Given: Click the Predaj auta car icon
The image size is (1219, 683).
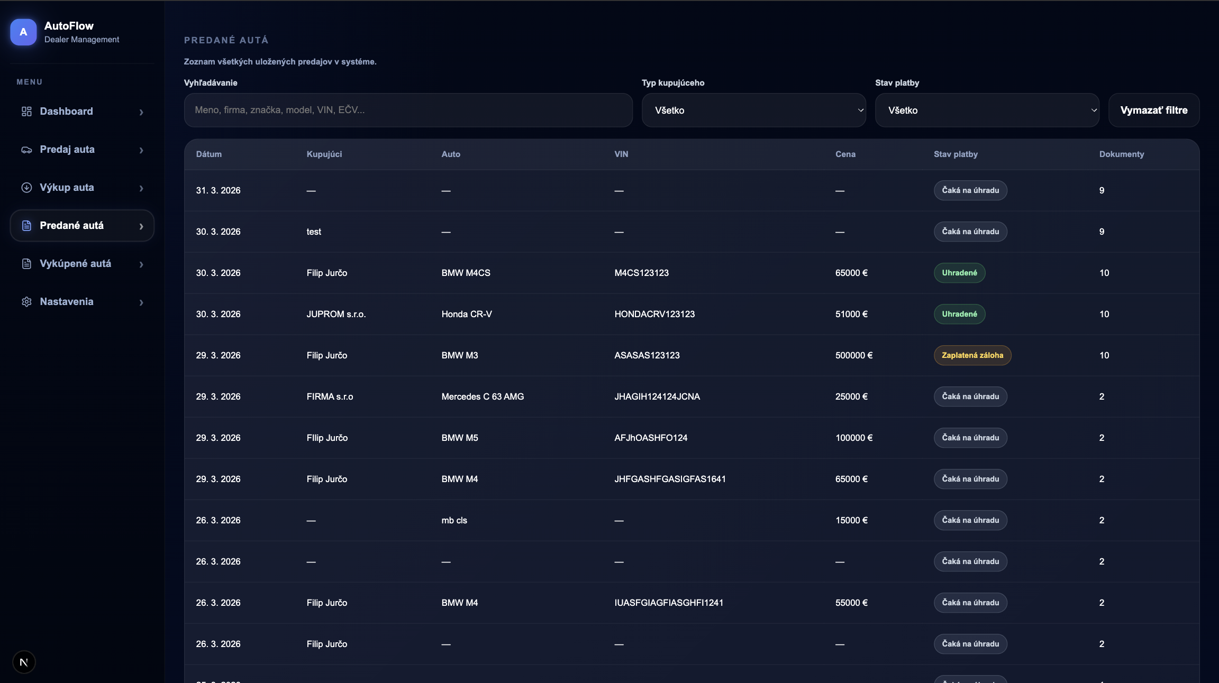Looking at the screenshot, I should pos(26,150).
